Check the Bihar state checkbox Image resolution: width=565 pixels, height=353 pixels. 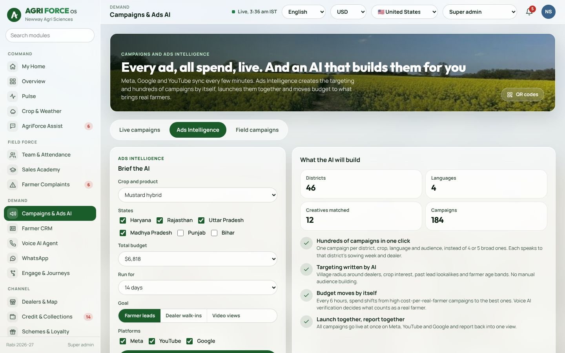coord(214,233)
